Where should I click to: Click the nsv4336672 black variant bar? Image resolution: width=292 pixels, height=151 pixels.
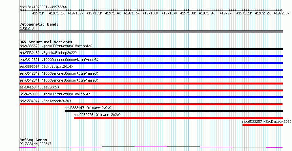[151, 49]
